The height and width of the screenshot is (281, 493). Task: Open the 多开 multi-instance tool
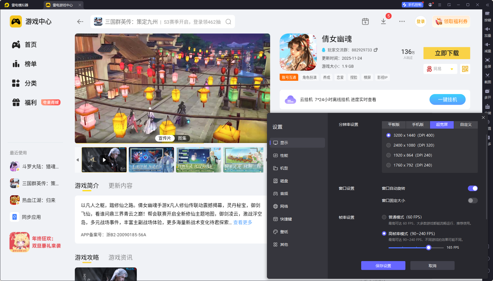pos(487,93)
